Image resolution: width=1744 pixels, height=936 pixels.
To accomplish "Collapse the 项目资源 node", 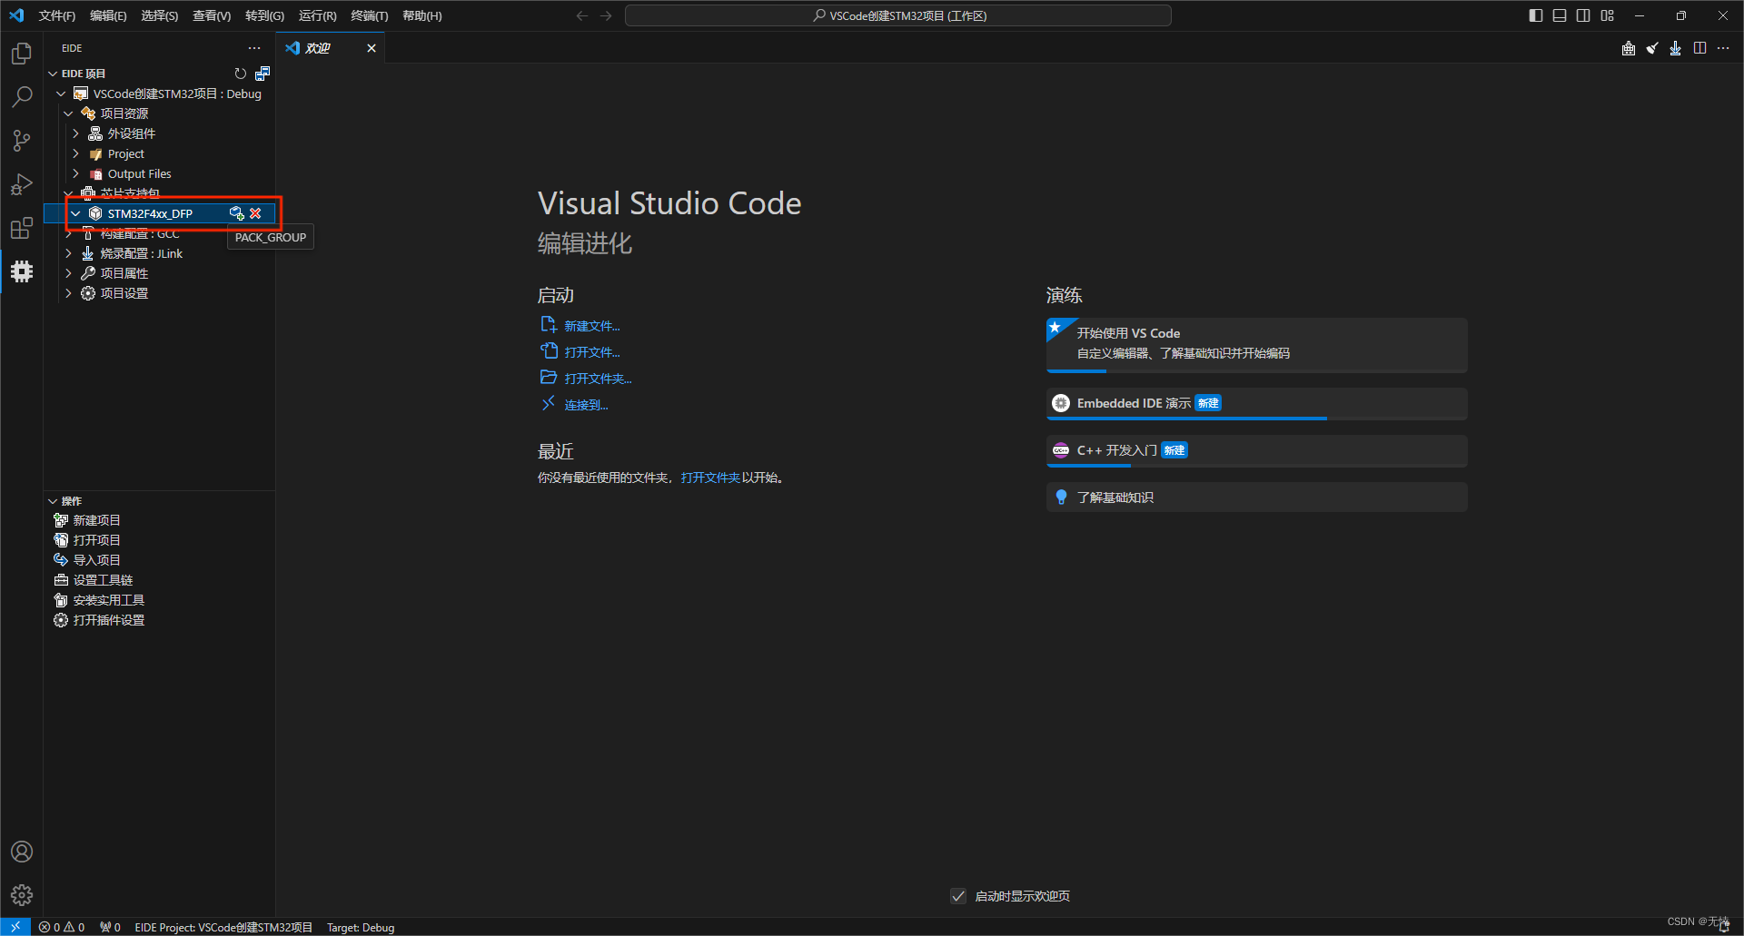I will [x=68, y=113].
